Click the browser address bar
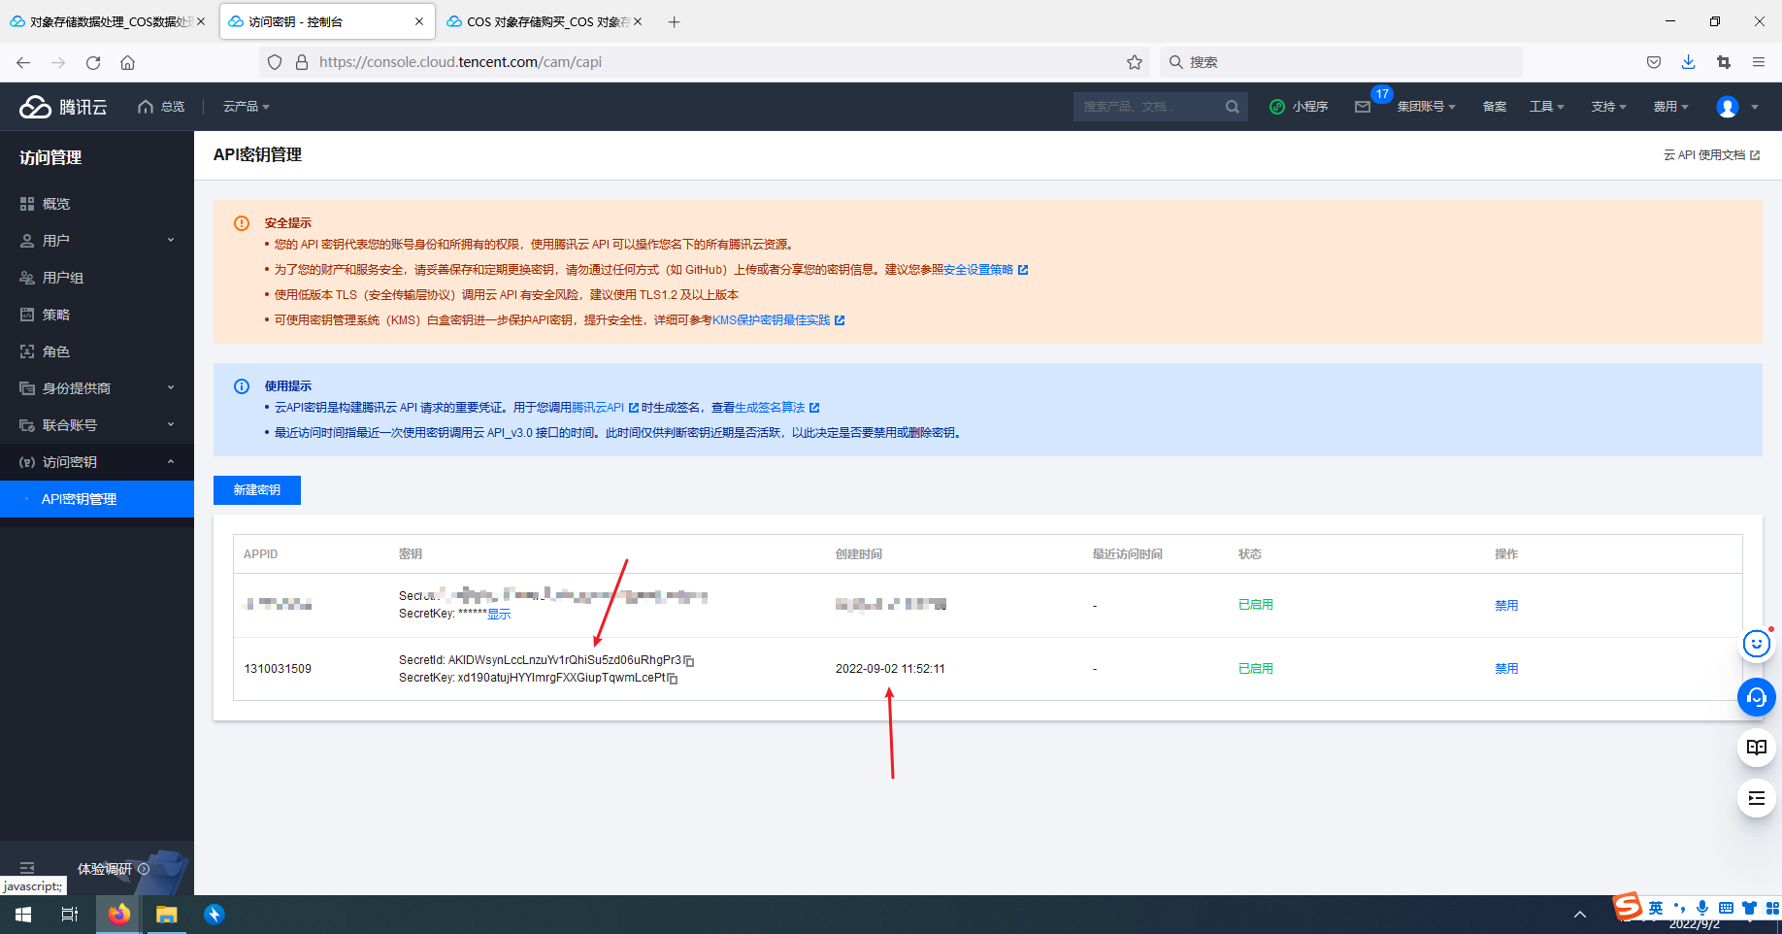This screenshot has height=934, width=1782. click(x=679, y=61)
